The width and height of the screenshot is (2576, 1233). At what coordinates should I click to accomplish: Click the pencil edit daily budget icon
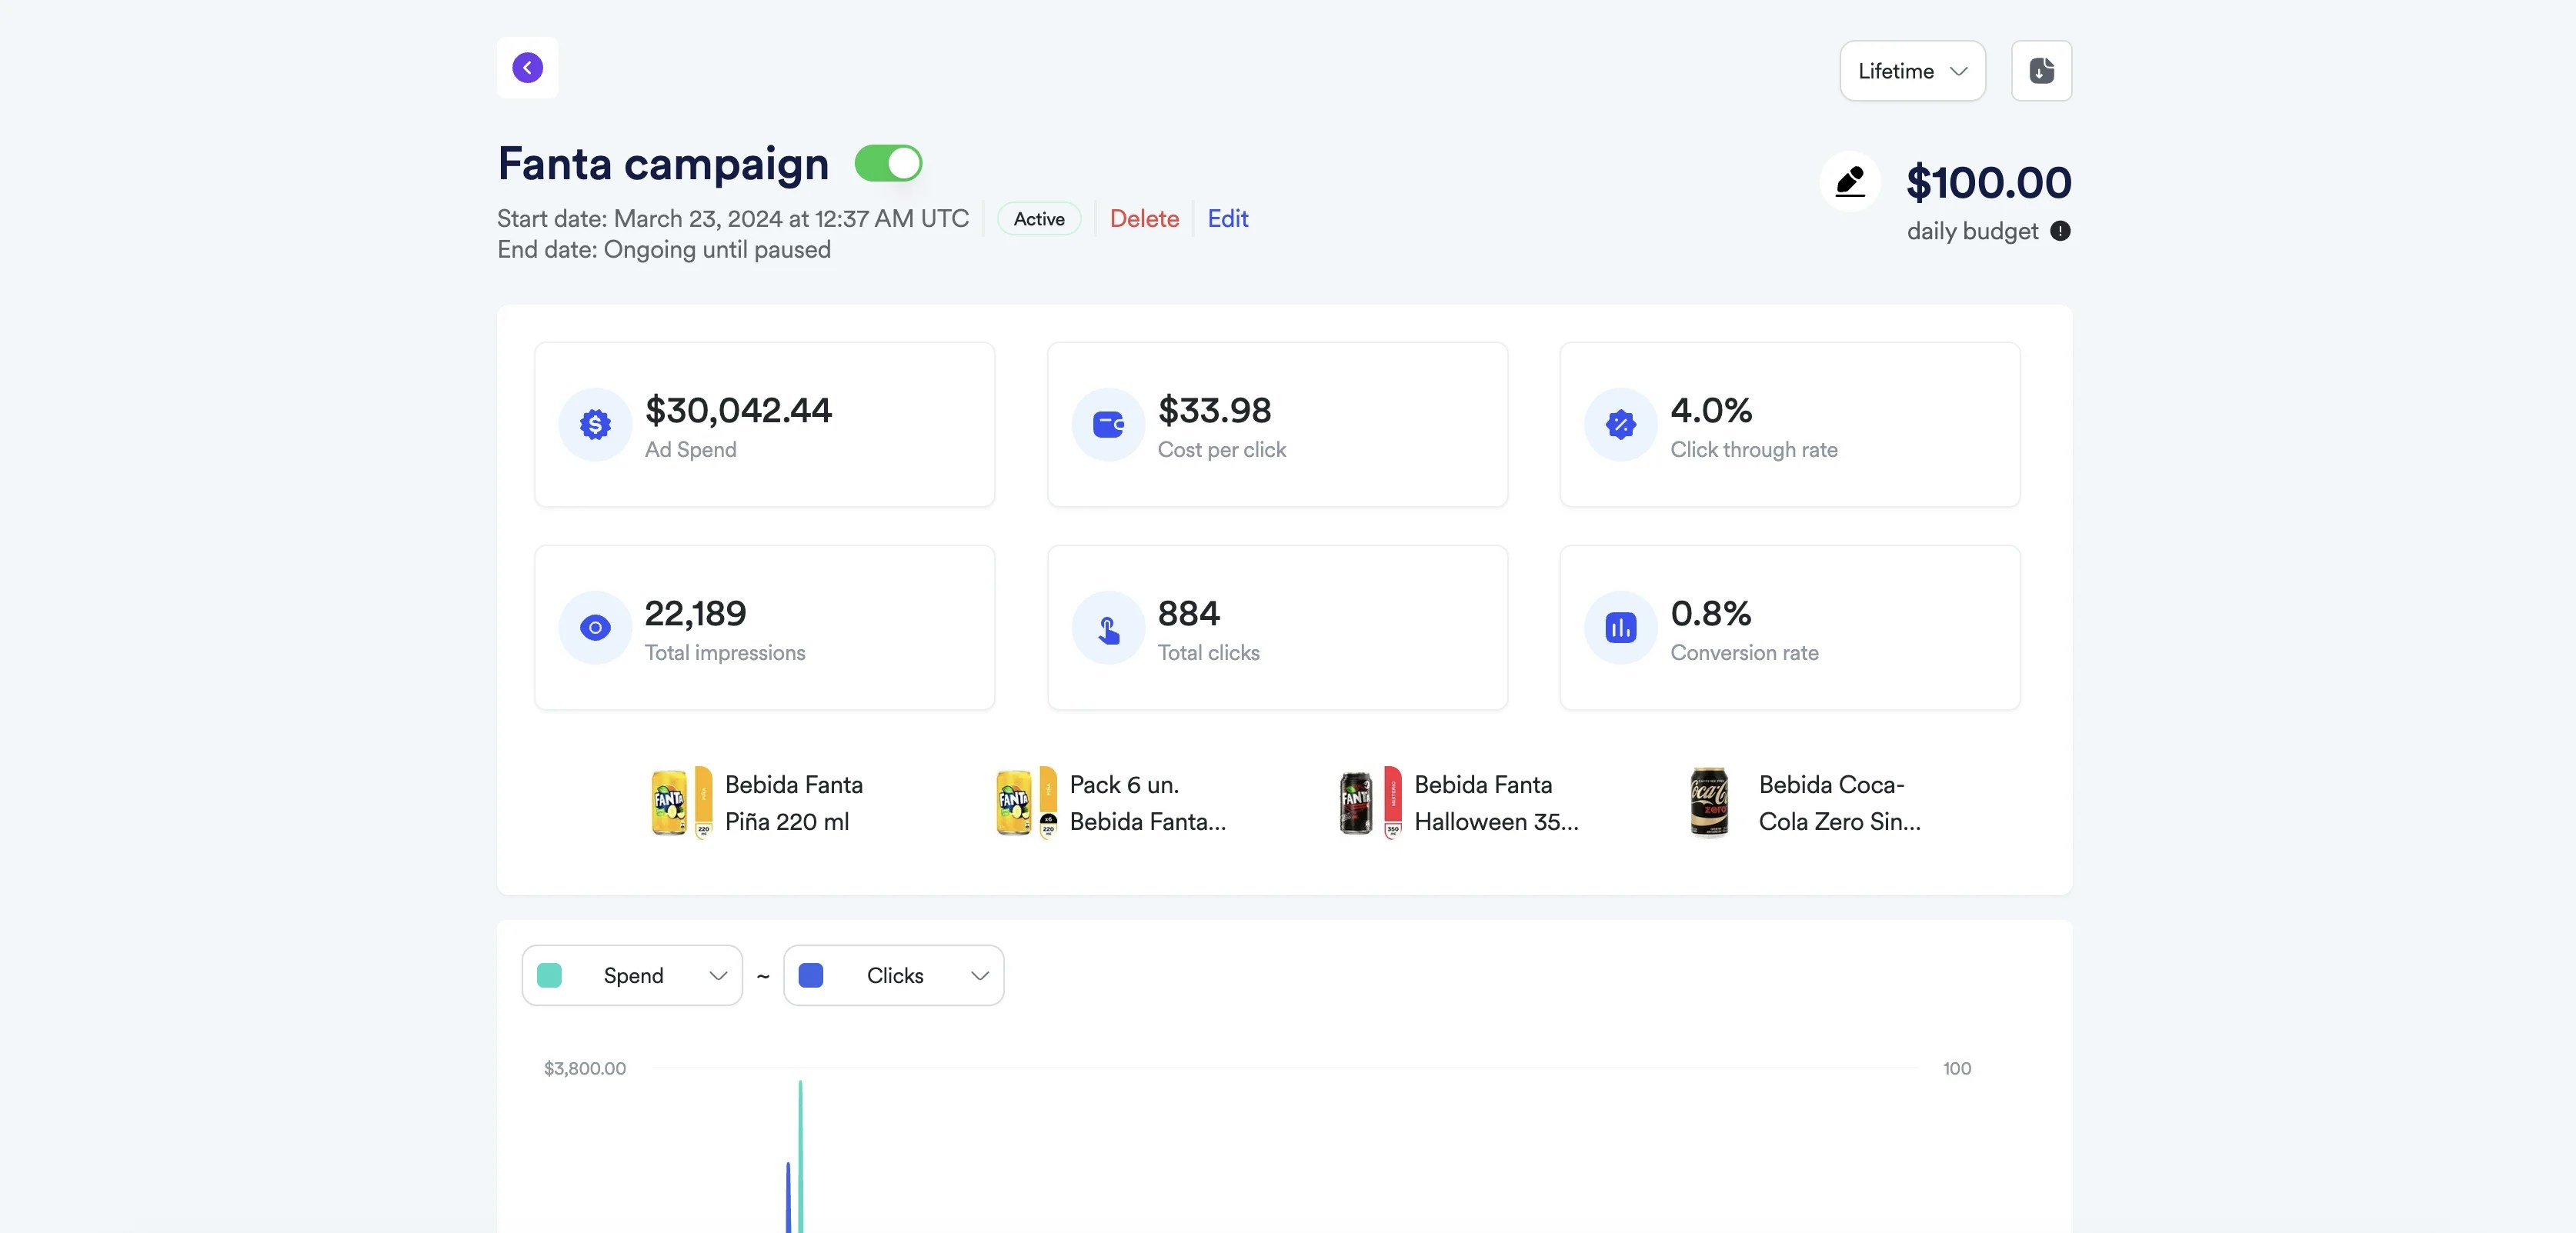point(1850,182)
